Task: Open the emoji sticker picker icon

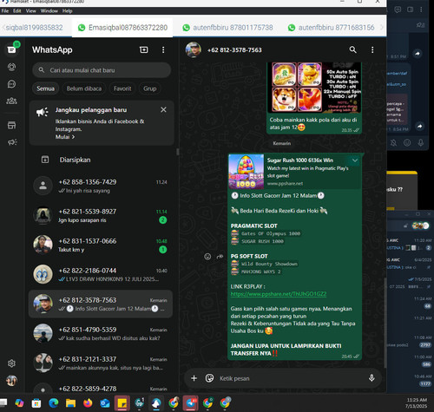Action: 209,378
